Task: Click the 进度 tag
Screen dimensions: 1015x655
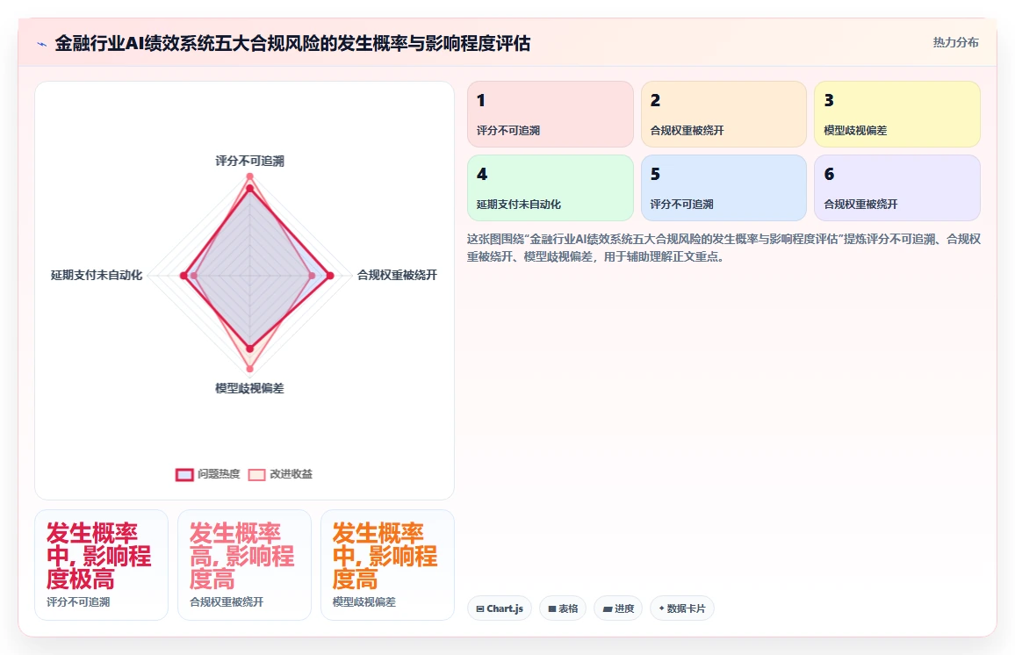Action: (x=618, y=608)
